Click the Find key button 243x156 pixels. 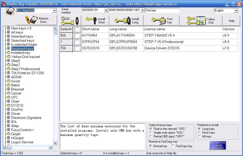click(x=161, y=21)
